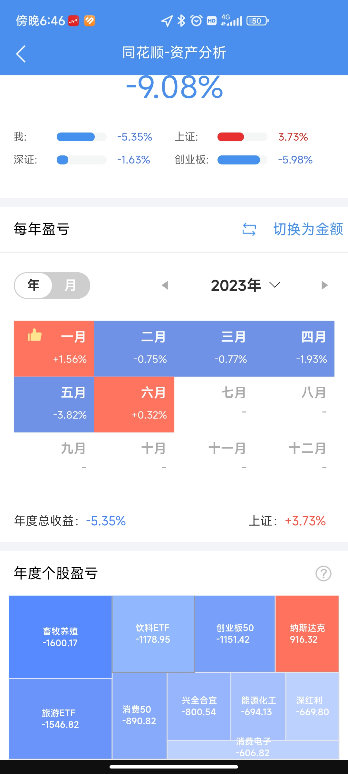
Task: Go to next year with right arrow
Action: [324, 285]
